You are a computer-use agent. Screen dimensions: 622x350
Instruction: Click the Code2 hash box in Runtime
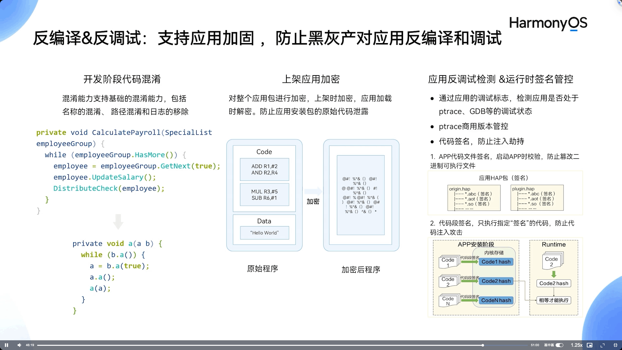(554, 283)
